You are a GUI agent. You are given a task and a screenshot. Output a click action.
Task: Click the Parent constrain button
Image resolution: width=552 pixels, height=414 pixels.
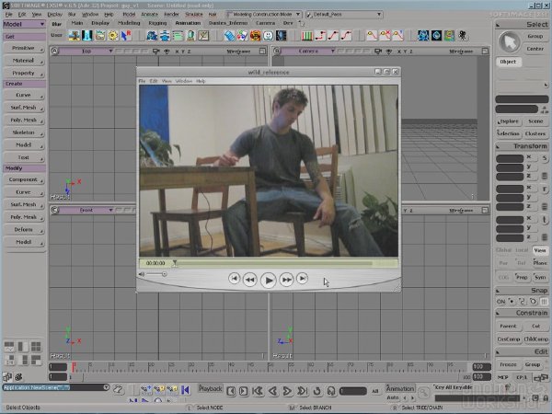click(508, 327)
